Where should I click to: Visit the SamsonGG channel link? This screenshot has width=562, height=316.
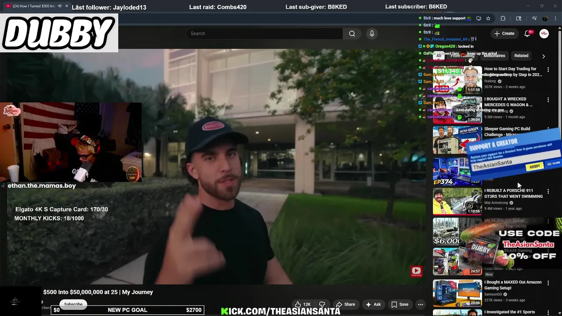493,294
